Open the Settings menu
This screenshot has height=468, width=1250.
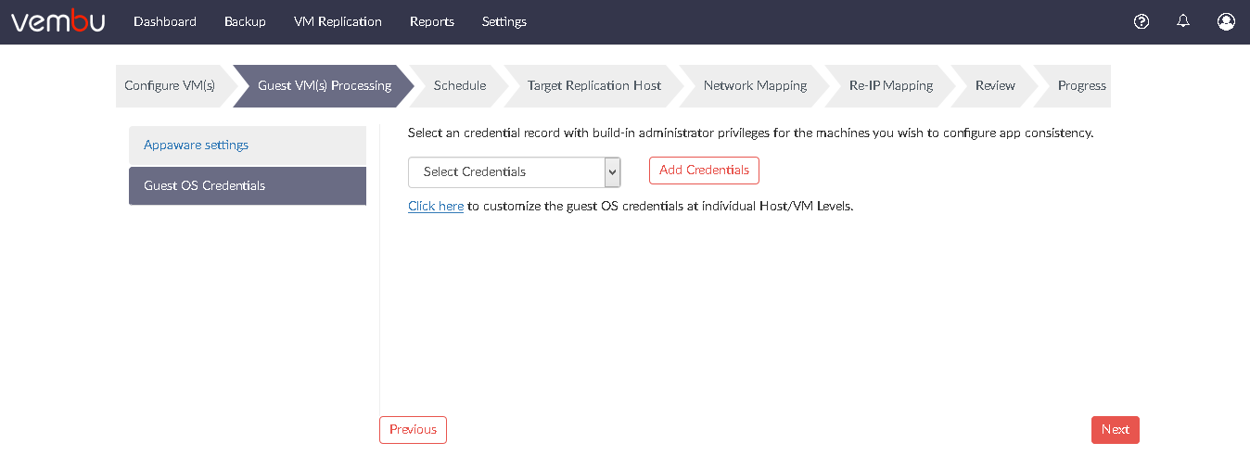click(504, 21)
